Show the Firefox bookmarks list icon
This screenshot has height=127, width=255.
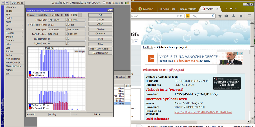226,16
